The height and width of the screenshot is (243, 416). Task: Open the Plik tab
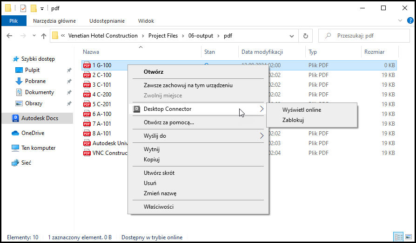click(x=13, y=21)
